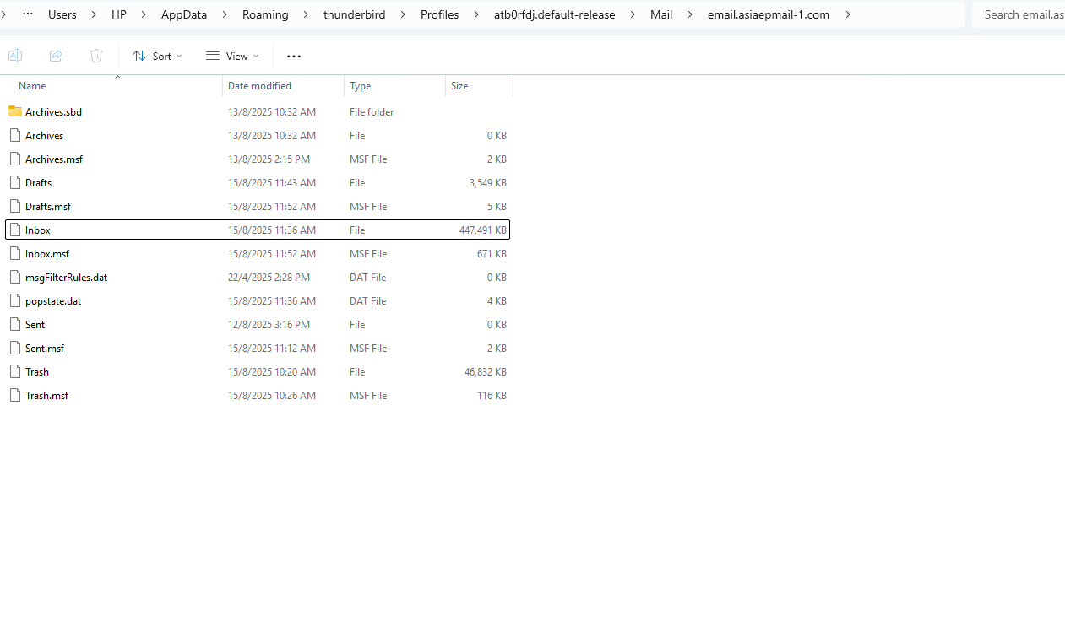Open the See more ellipsis menu
Image resolution: width=1065 pixels, height=643 pixels.
pos(294,56)
